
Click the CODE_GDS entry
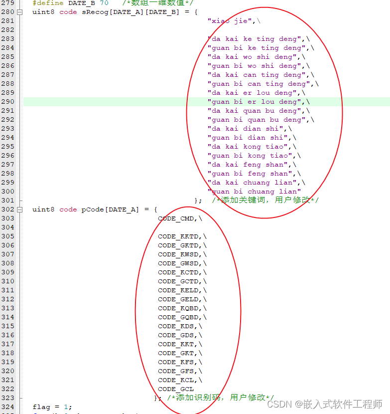coord(176,335)
